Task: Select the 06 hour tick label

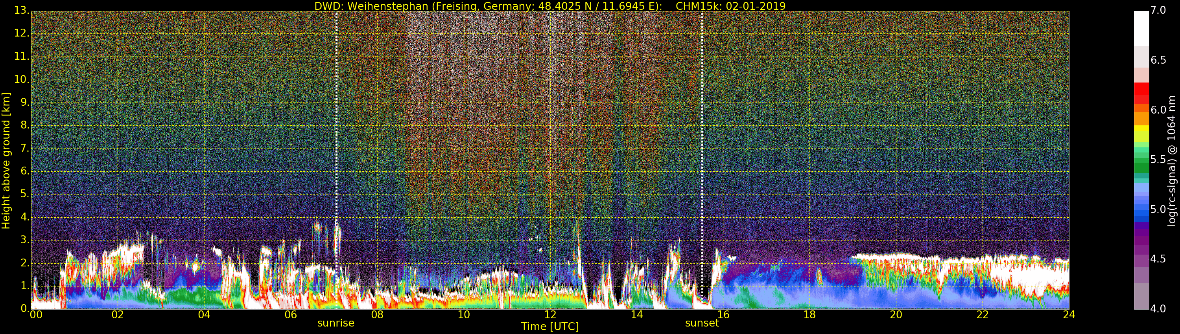Action: tap(290, 315)
